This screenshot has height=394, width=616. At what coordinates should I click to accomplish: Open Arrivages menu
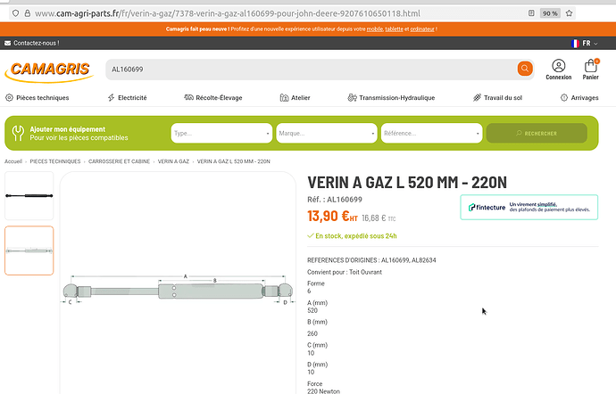pos(585,98)
